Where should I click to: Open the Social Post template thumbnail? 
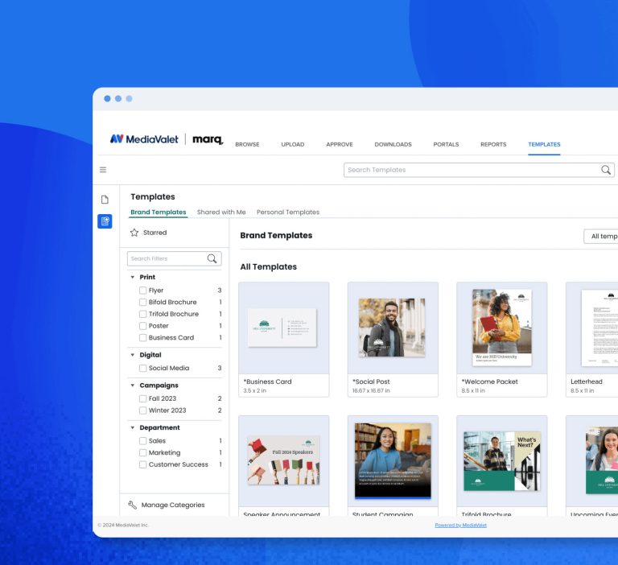[393, 328]
